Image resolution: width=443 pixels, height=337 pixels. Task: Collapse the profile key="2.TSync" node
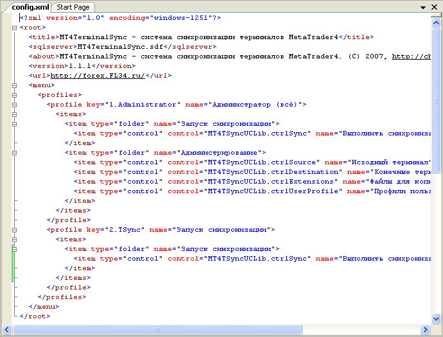(14, 230)
